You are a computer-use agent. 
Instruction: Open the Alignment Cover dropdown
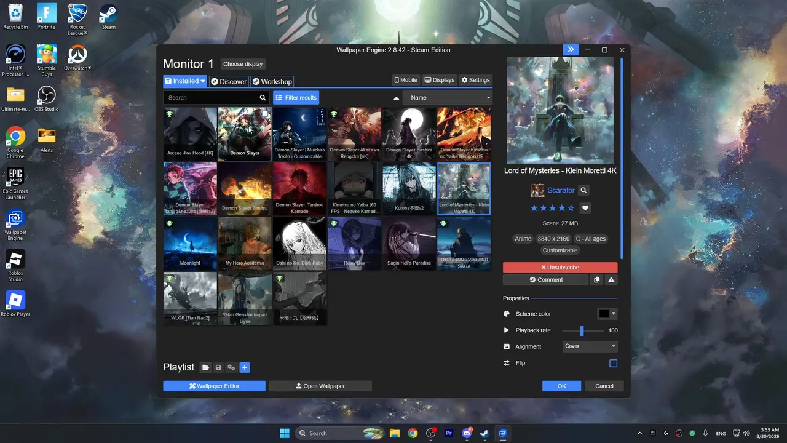click(x=590, y=346)
